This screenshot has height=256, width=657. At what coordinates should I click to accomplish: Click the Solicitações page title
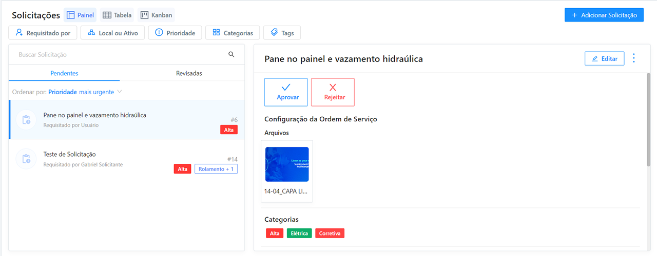tap(36, 15)
